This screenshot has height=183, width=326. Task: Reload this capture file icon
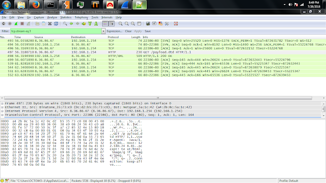(56, 24)
